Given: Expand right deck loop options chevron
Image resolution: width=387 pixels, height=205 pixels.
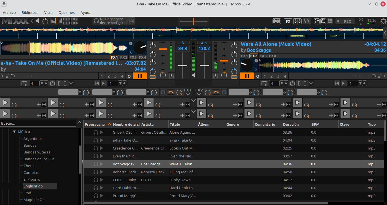Looking at the screenshot, I should [311, 83].
